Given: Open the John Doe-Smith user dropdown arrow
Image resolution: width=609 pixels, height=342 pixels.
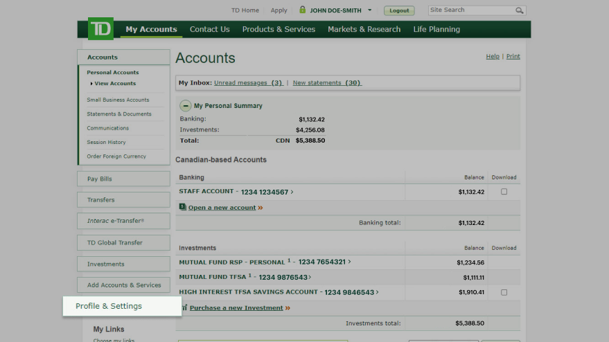Looking at the screenshot, I should click(369, 10).
